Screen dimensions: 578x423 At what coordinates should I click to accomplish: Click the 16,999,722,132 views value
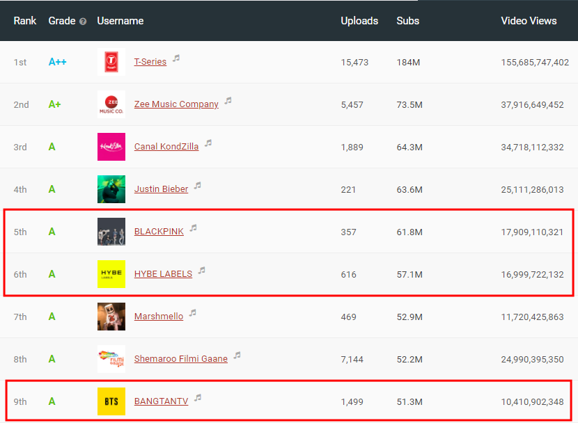(x=532, y=275)
